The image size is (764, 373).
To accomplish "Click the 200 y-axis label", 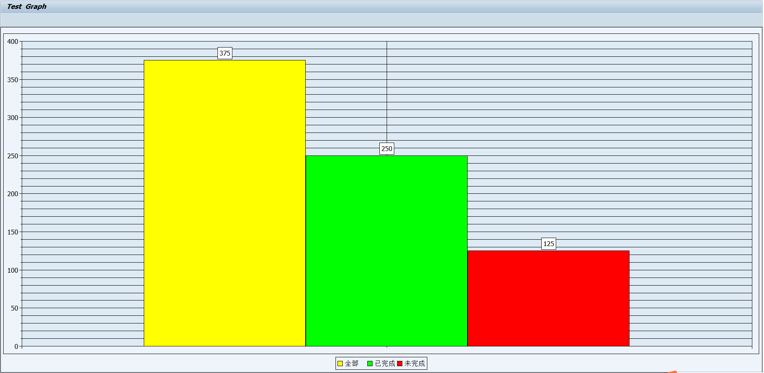I will pos(12,194).
